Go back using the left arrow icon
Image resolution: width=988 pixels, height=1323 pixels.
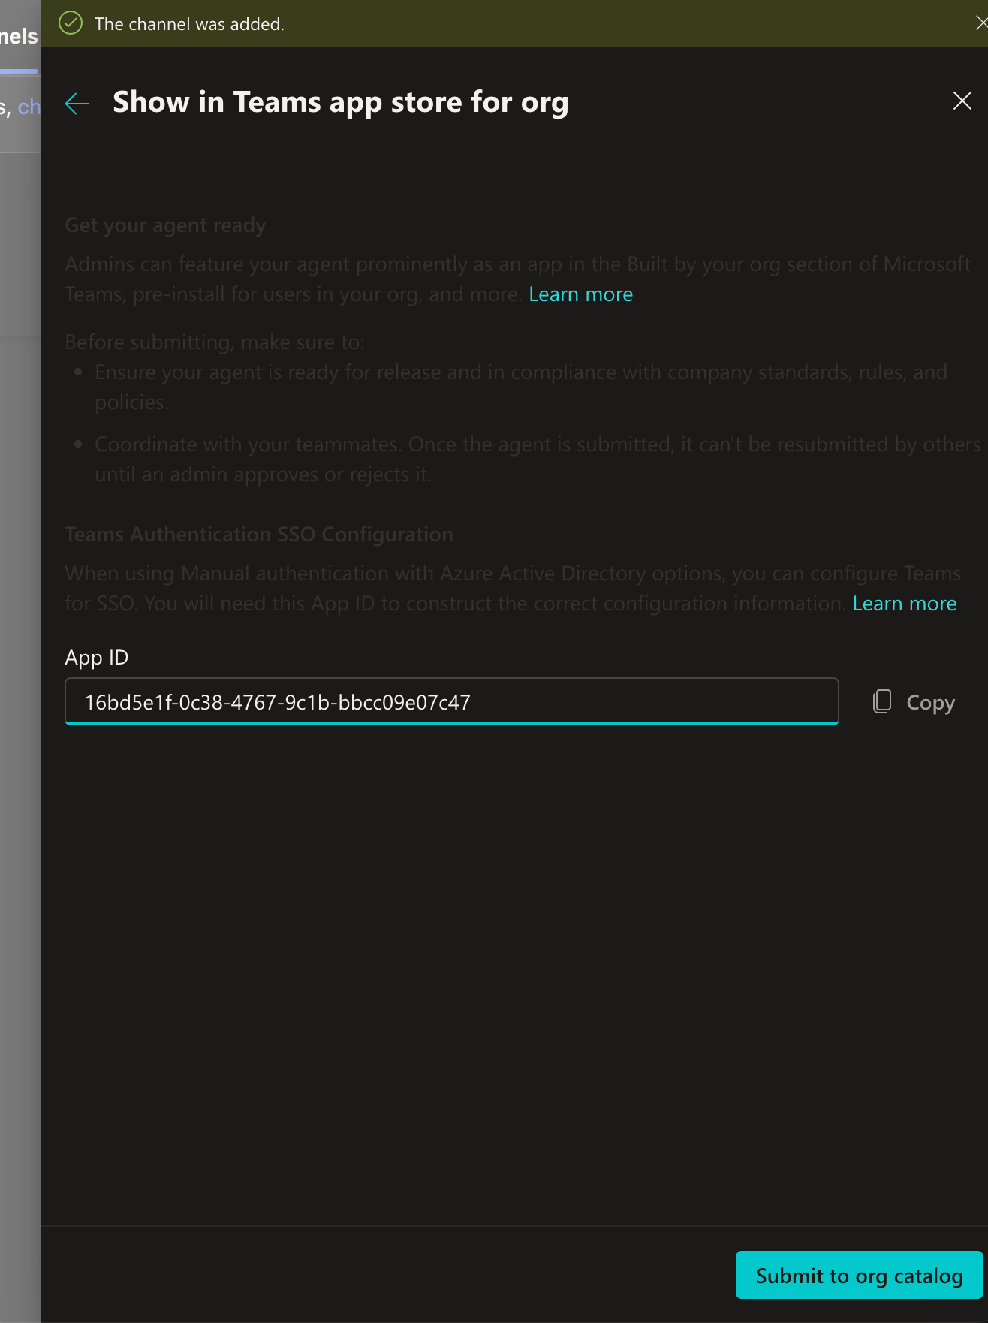[77, 103]
